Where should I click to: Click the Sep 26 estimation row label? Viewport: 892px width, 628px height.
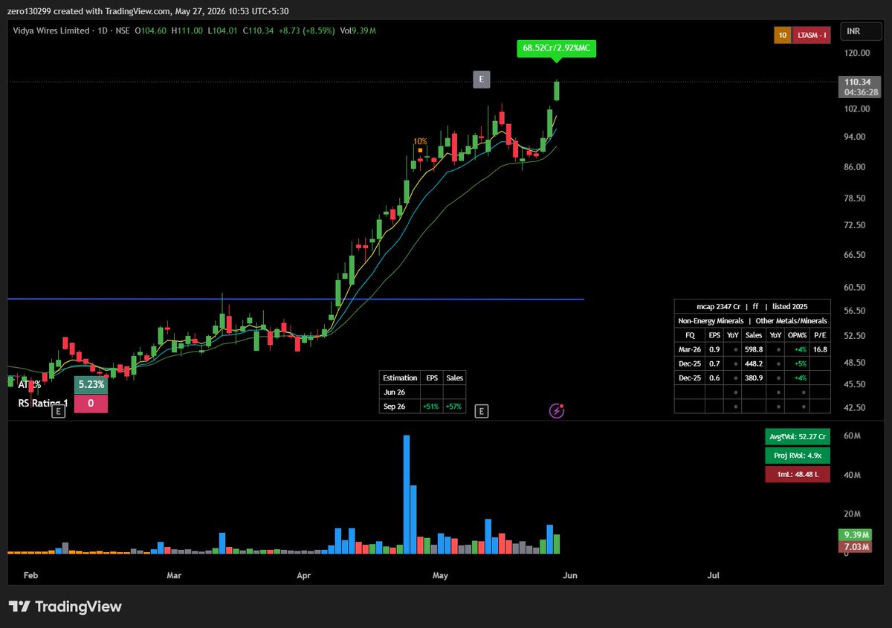click(394, 406)
